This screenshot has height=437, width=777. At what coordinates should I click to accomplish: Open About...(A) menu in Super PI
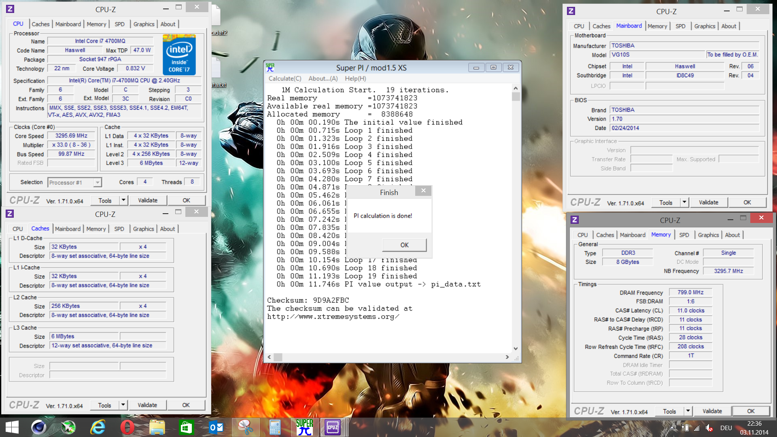pyautogui.click(x=323, y=78)
